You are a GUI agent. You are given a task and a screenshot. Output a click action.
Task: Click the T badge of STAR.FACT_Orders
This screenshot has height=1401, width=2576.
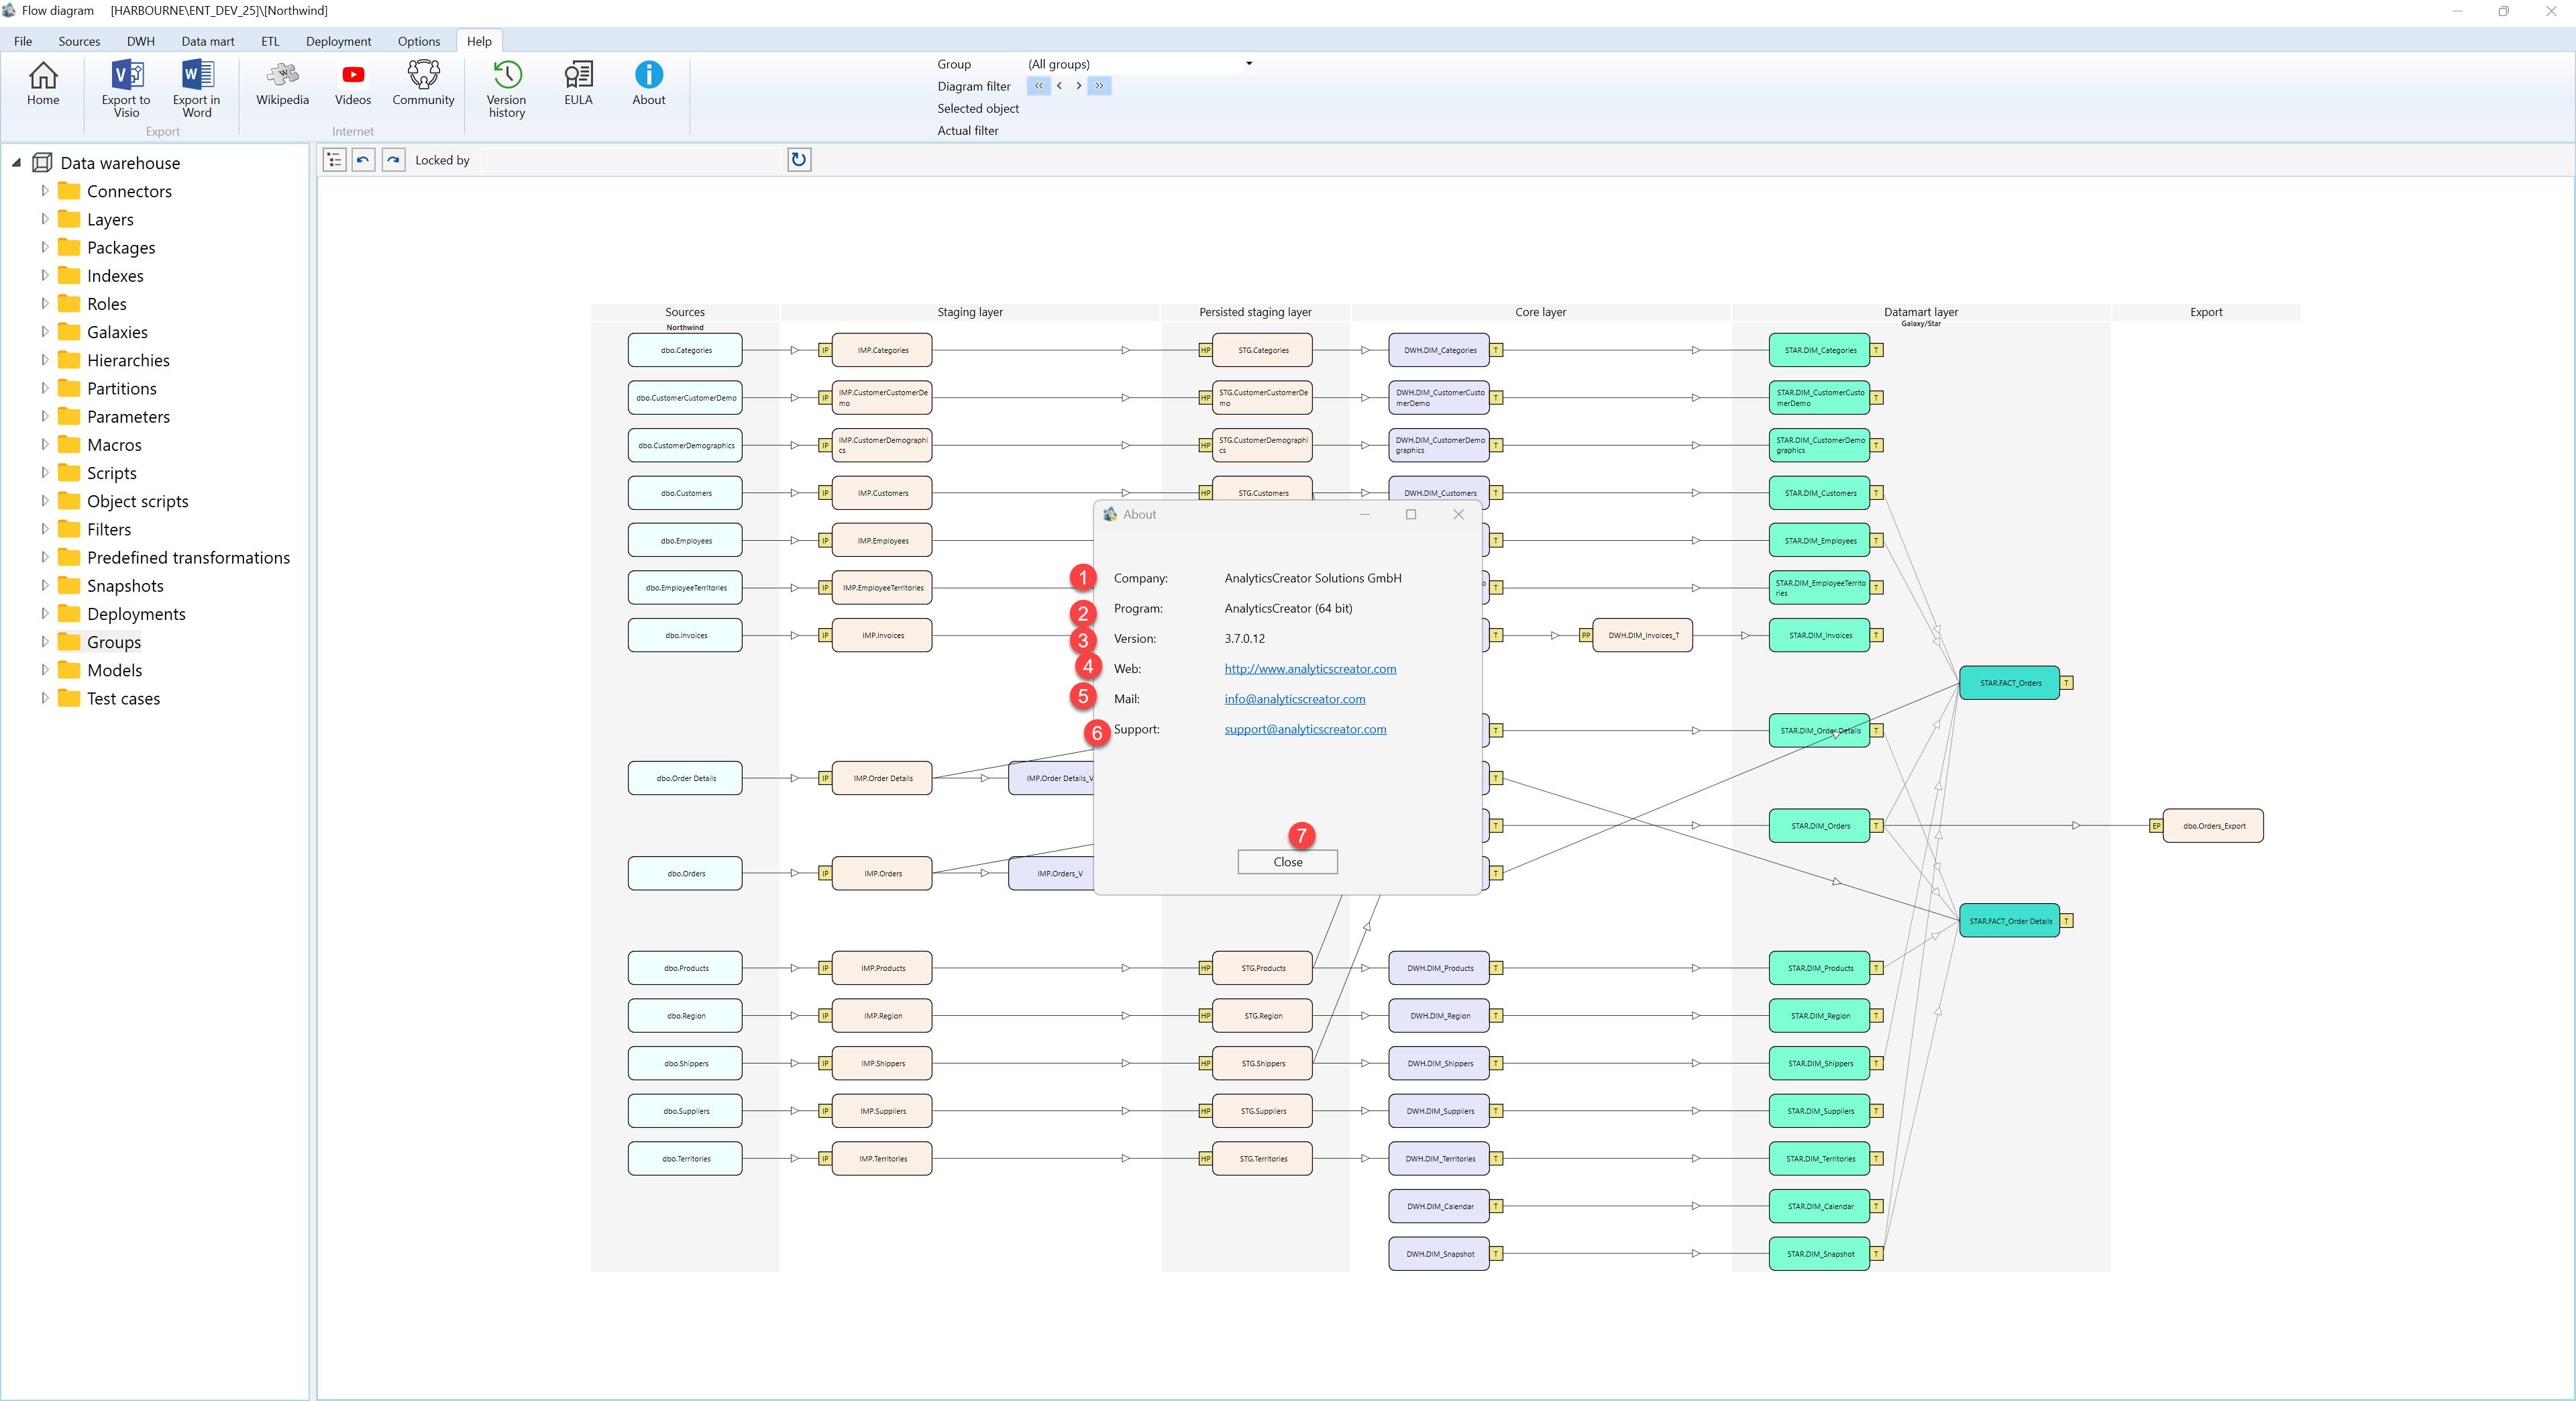pos(2066,683)
